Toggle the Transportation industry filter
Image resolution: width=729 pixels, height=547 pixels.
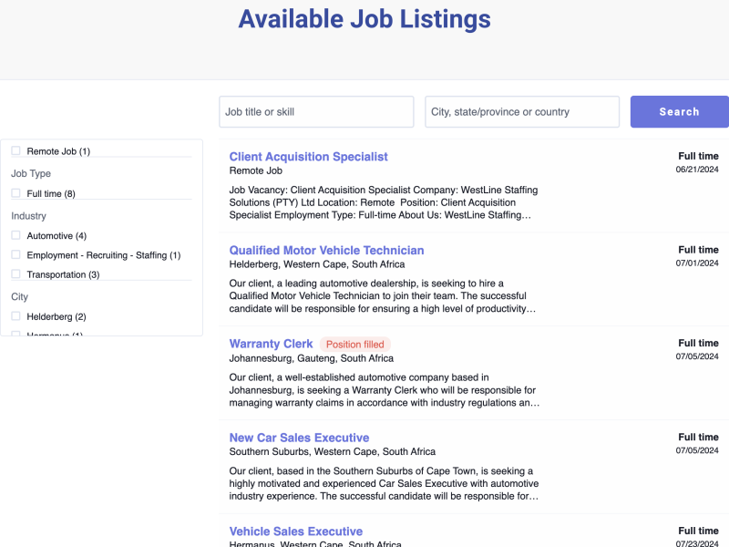tap(15, 274)
